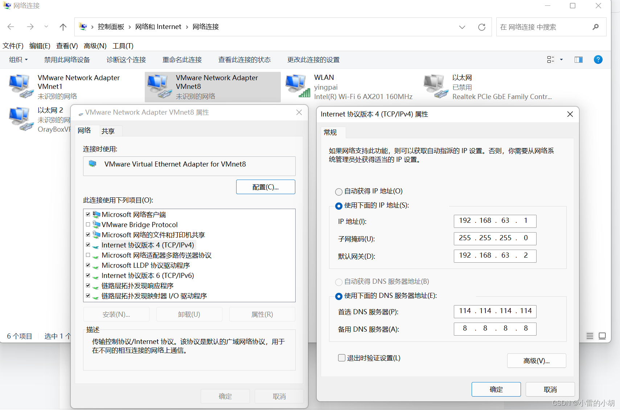Click the 默认网关 input field
620x410 pixels.
(x=495, y=255)
